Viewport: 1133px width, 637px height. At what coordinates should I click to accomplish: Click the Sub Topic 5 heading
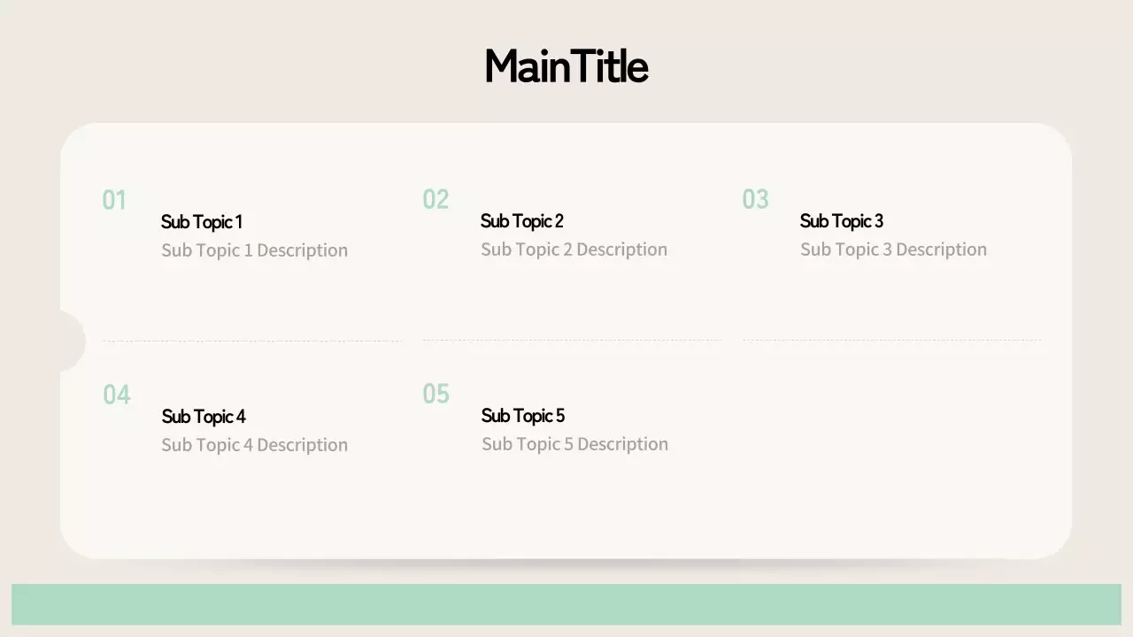pos(523,416)
